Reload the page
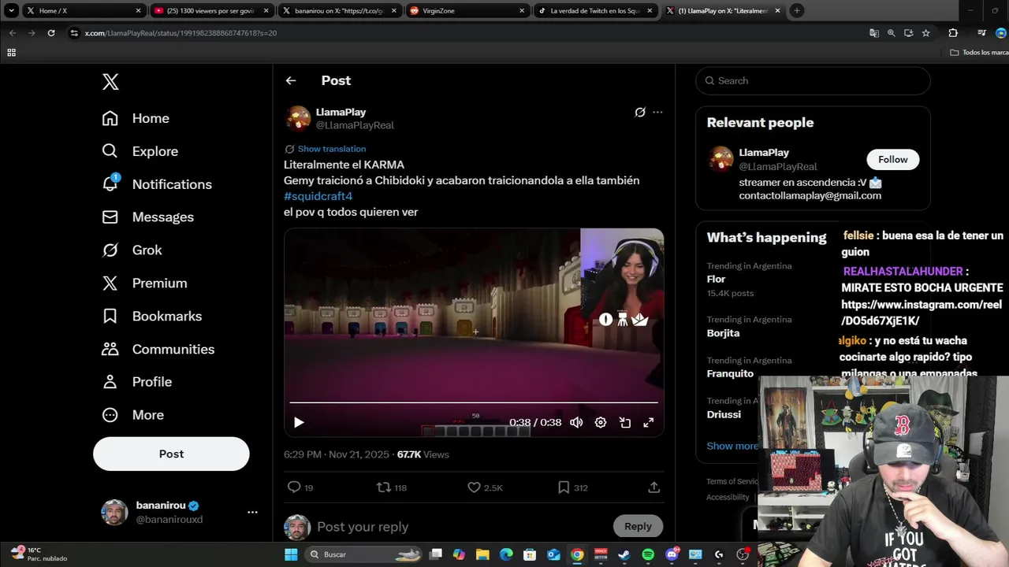This screenshot has height=567, width=1009. click(x=51, y=33)
